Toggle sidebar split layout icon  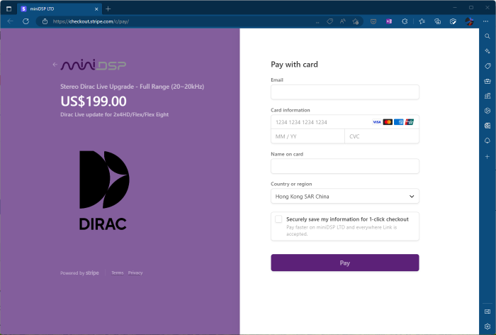point(487,312)
